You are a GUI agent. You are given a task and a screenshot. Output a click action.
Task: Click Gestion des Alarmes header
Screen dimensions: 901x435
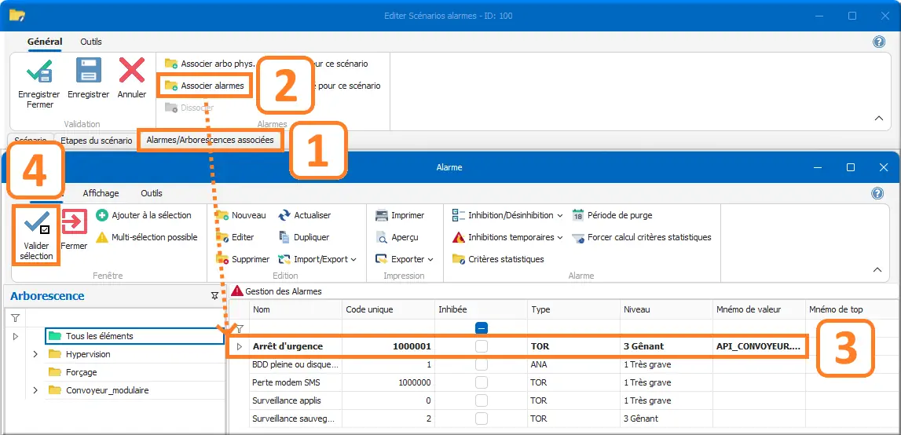(277, 291)
